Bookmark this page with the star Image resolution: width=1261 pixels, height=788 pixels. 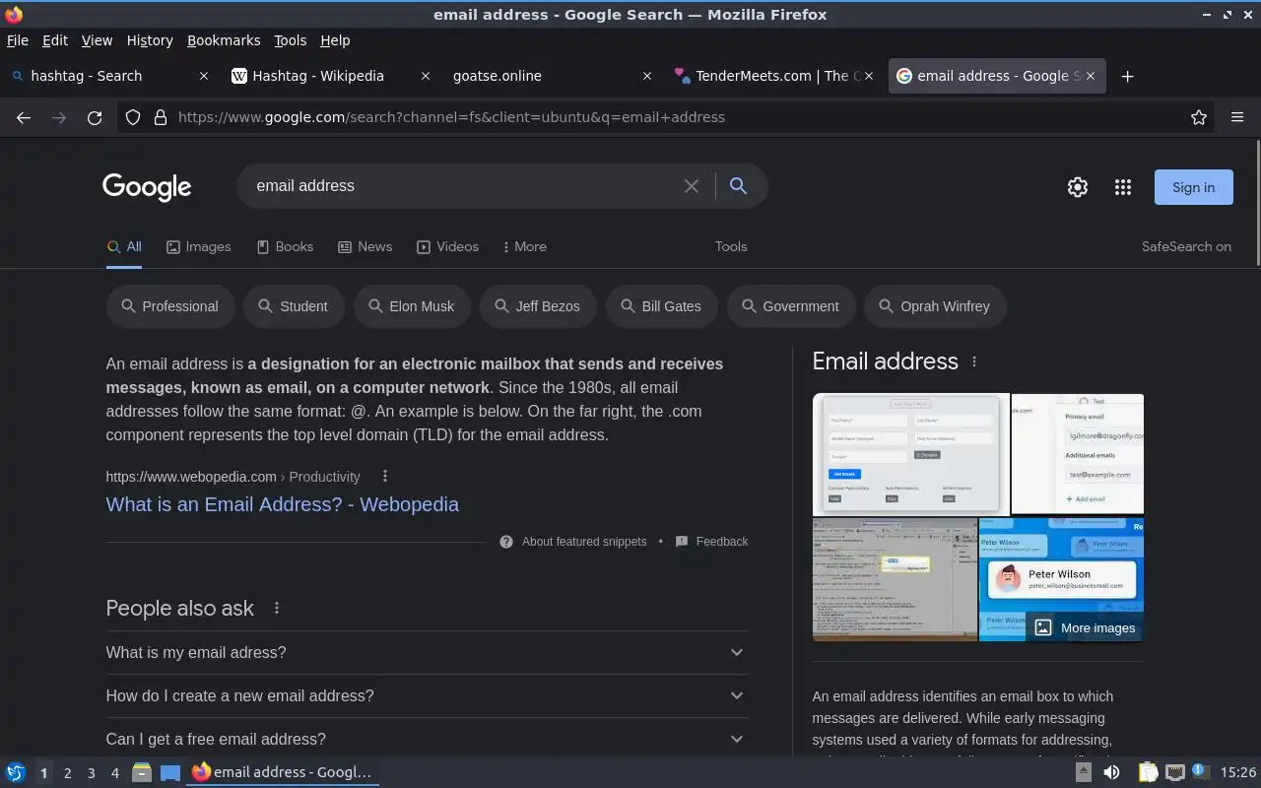pyautogui.click(x=1199, y=117)
